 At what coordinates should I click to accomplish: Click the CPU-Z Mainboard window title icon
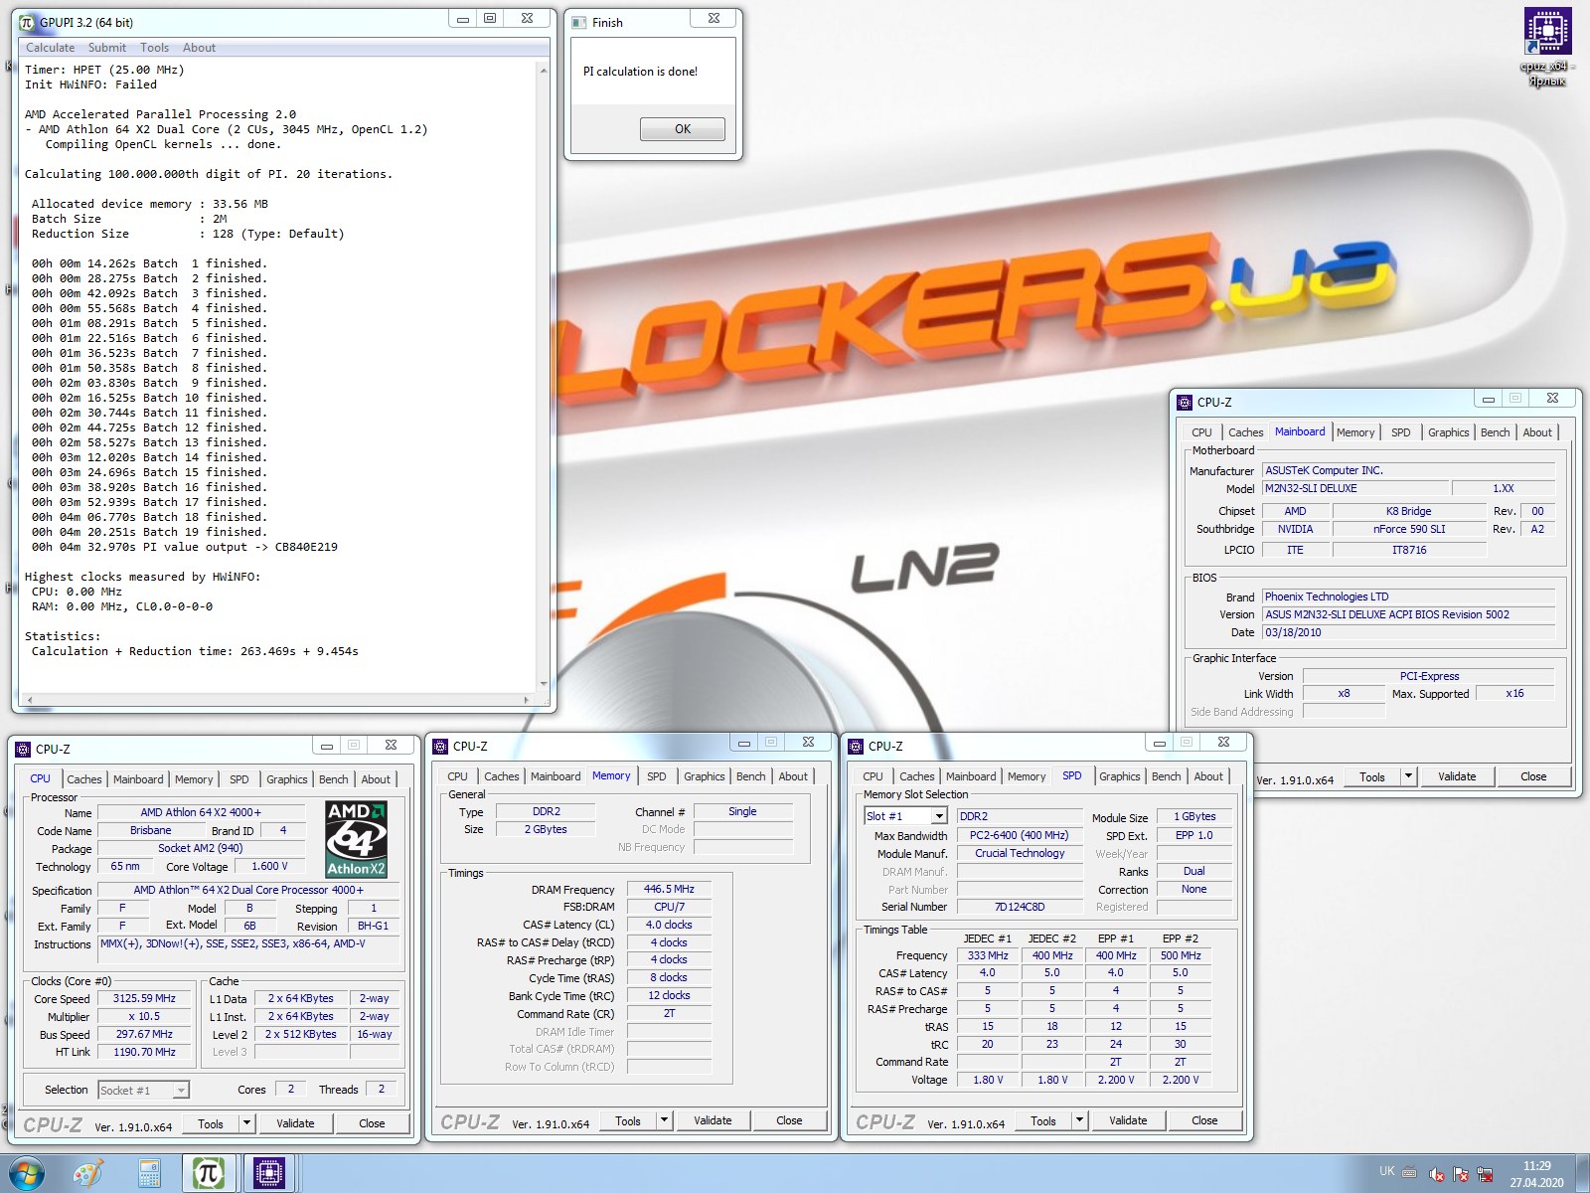1184,402
